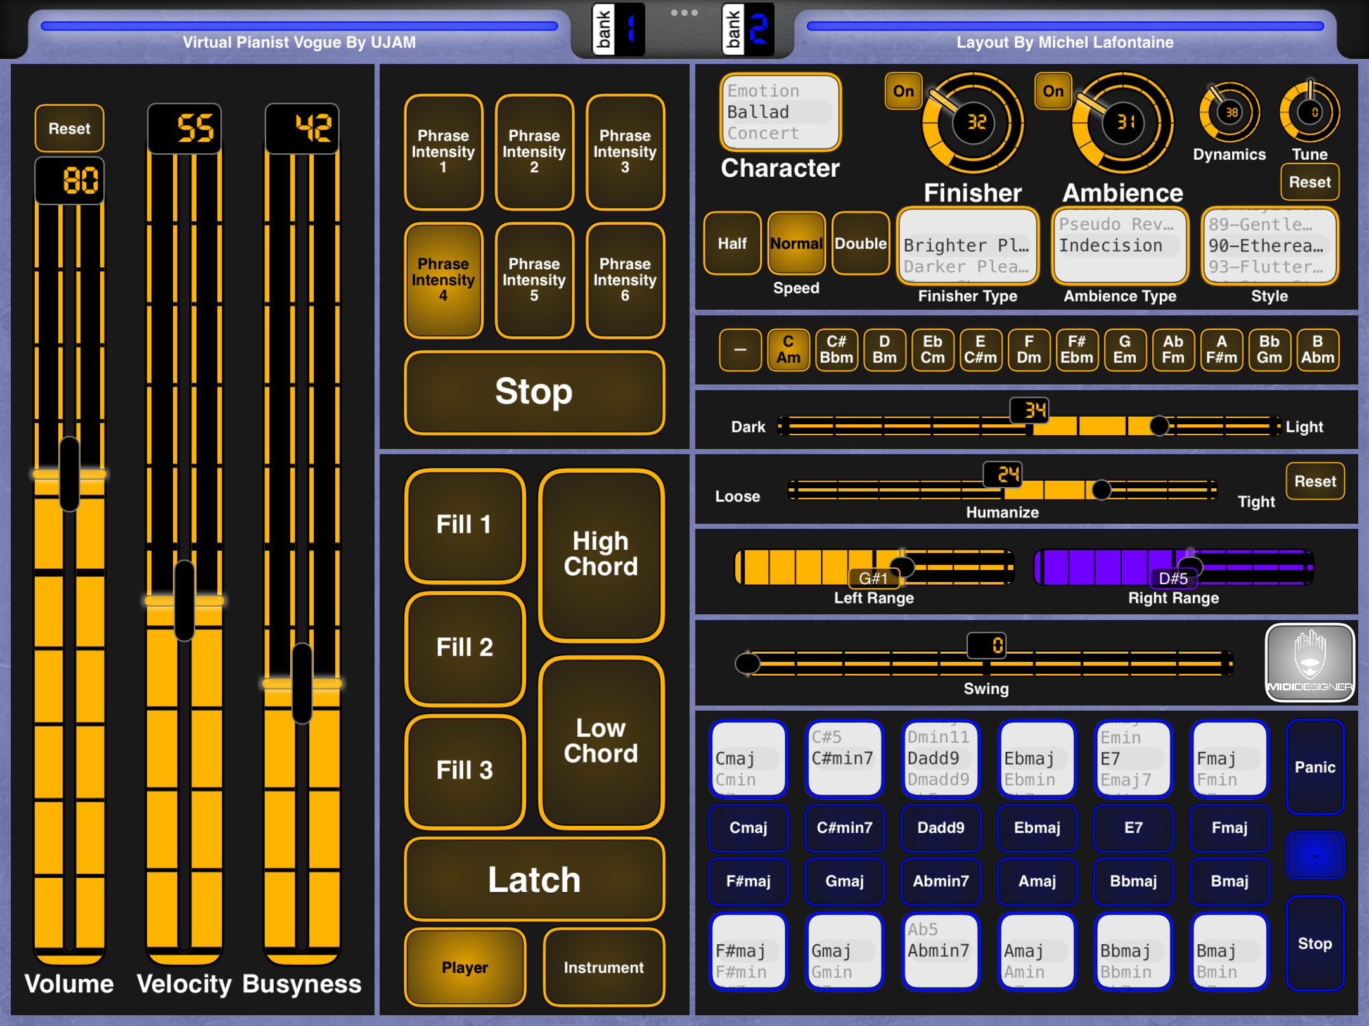Switch to Player mode
Viewport: 1369px width, 1026px height.
point(465,967)
